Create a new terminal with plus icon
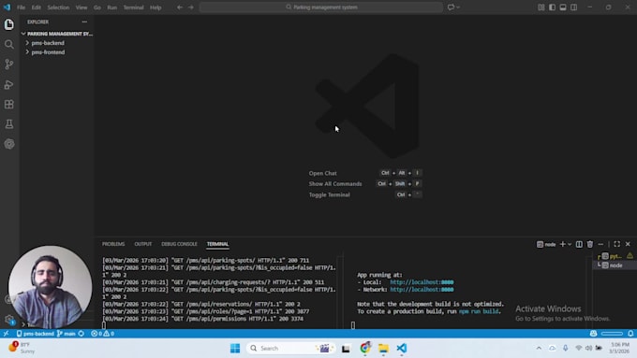The image size is (637, 358). [562, 244]
